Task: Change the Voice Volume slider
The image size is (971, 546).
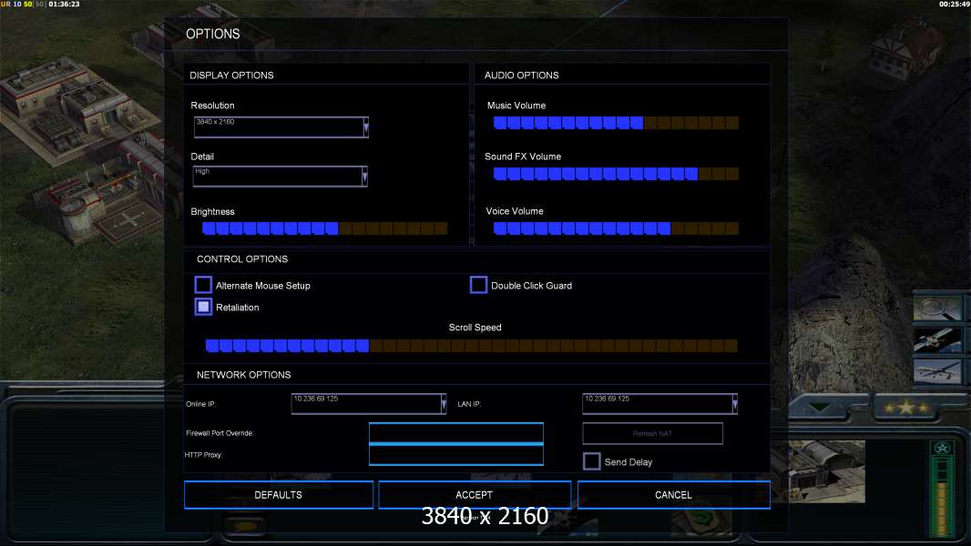Action: coord(616,228)
